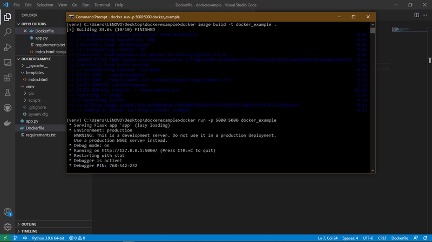Click the Accounts icon with badge
The width and height of the screenshot is (432, 242).
8,212
